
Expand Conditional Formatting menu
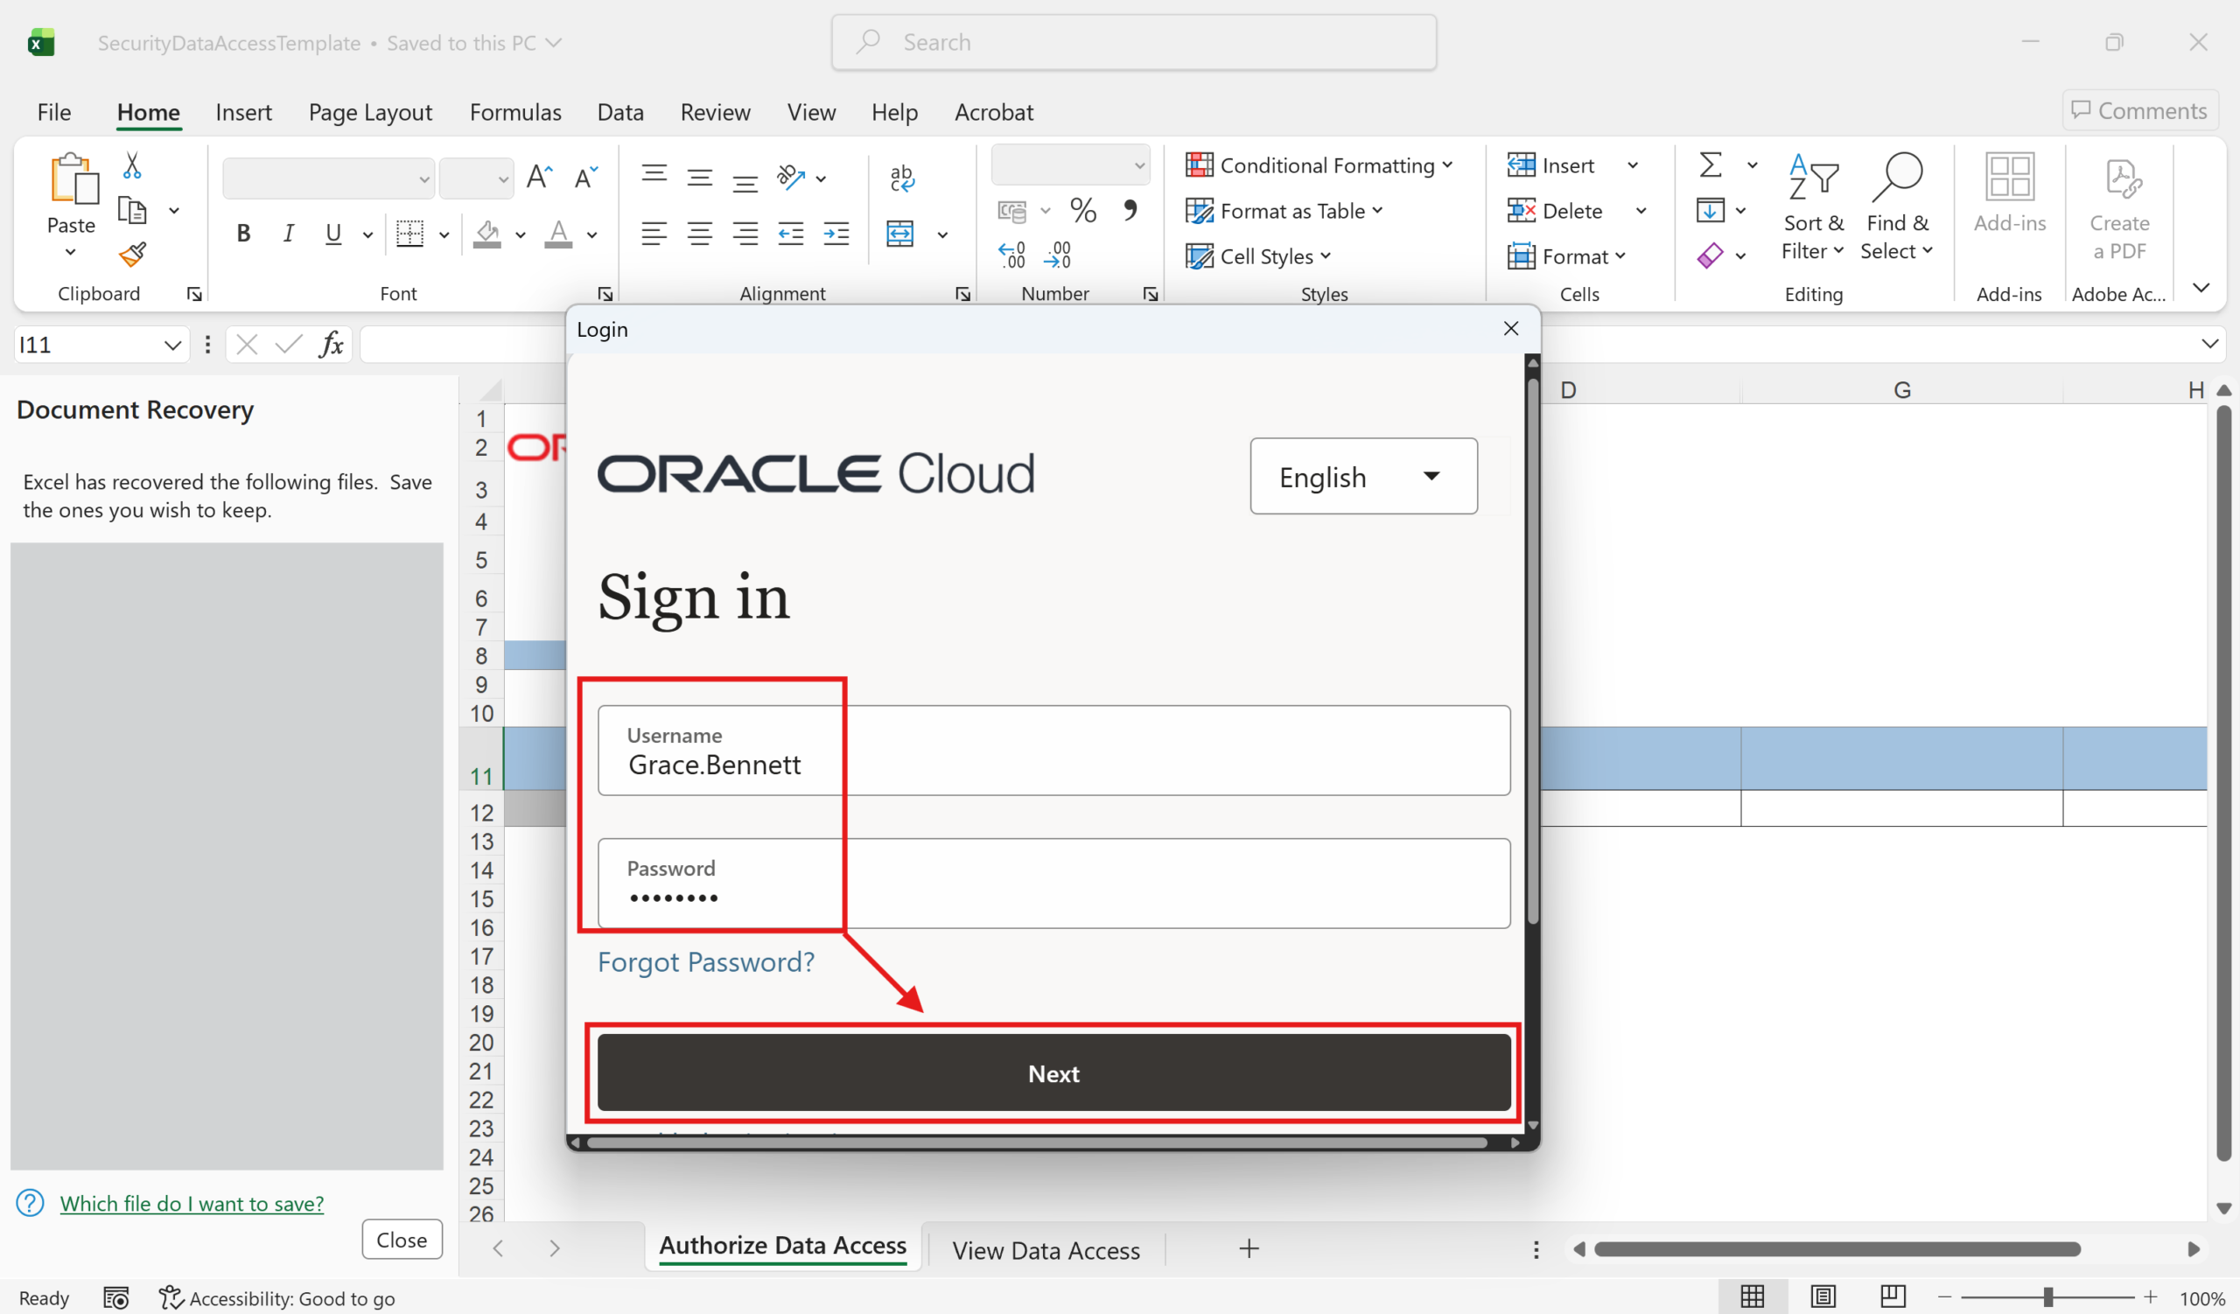pyautogui.click(x=1319, y=165)
